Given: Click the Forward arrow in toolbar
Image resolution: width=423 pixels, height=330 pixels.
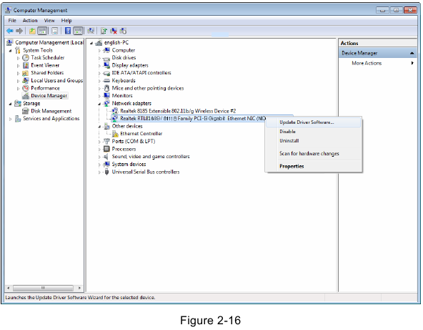Looking at the screenshot, I should (x=19, y=31).
